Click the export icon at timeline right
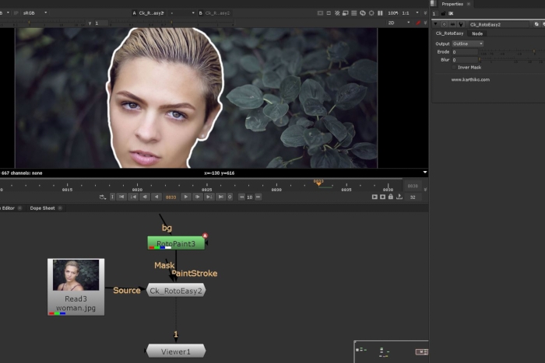545x363 pixels. click(x=399, y=197)
